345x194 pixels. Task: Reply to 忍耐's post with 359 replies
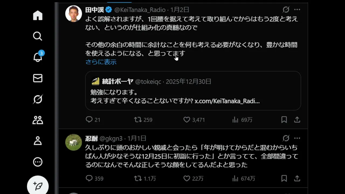(89, 178)
